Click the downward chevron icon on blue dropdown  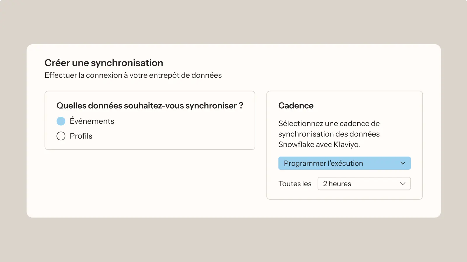click(x=403, y=163)
